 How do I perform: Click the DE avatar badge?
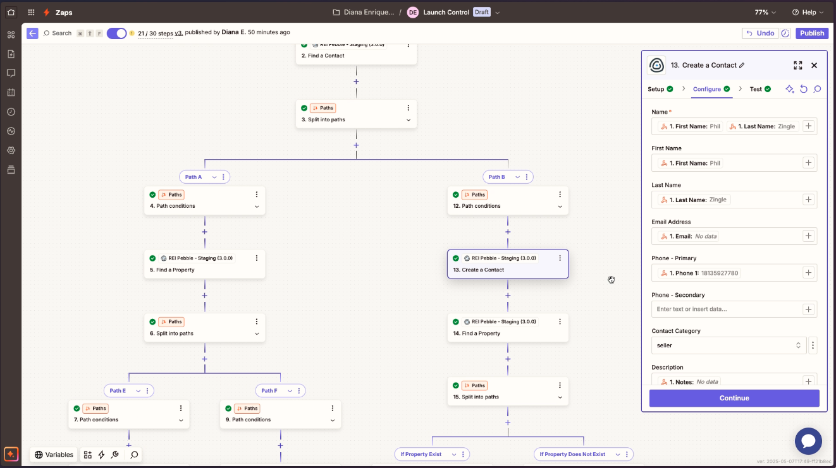tap(413, 12)
